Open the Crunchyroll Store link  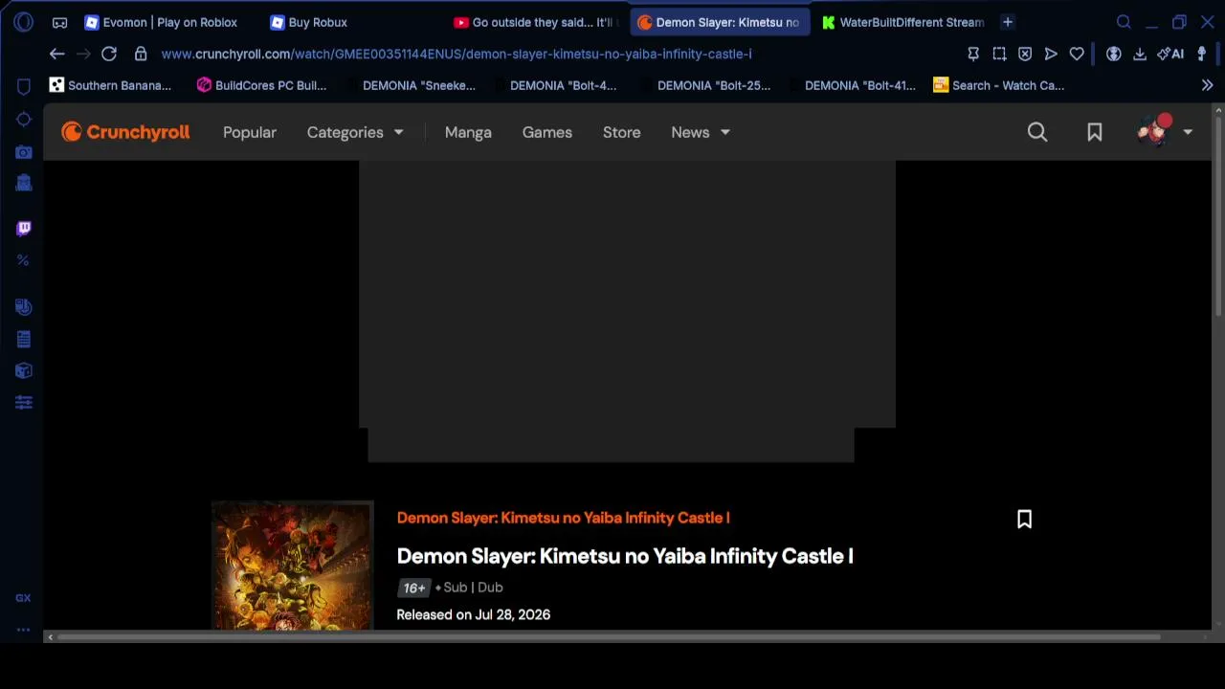click(x=622, y=132)
